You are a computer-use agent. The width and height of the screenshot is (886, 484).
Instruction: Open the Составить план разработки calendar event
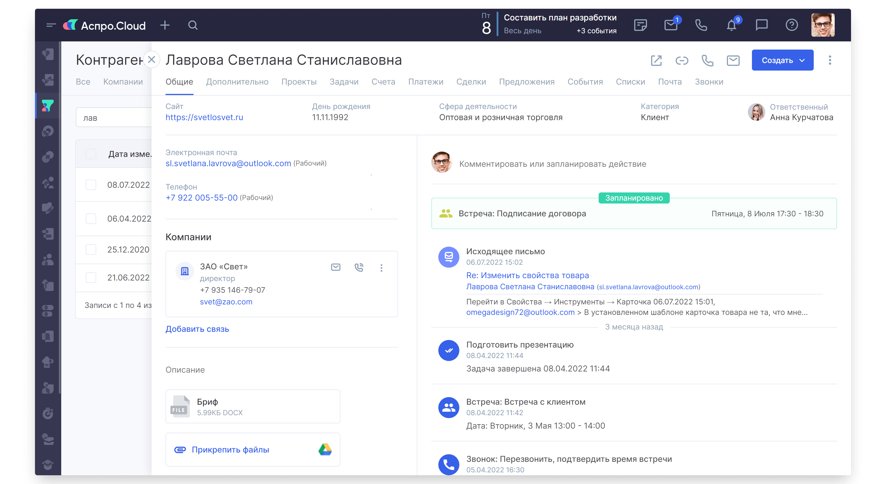click(560, 18)
